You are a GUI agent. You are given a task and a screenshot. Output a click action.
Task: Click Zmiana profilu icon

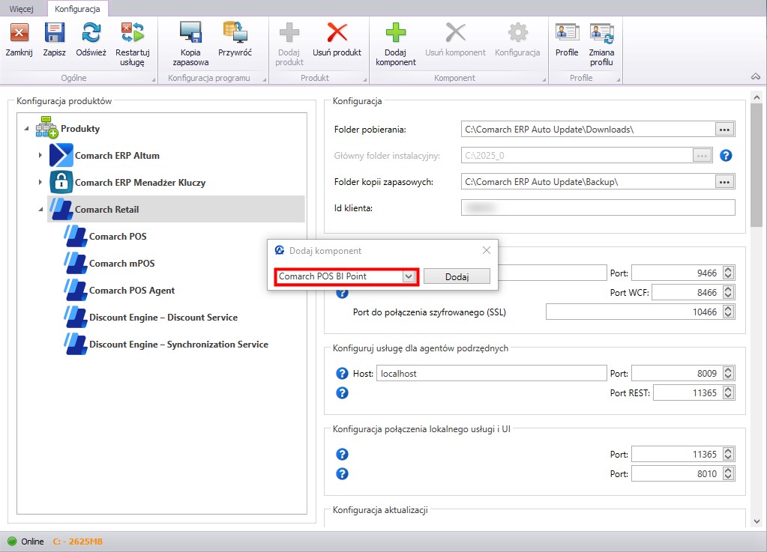point(601,33)
